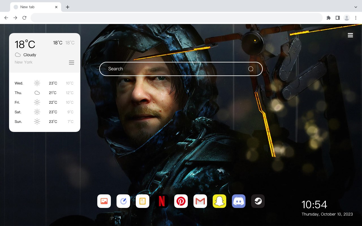362x226 pixels.
Task: Launch the Steam shortcut
Action: tap(258, 201)
